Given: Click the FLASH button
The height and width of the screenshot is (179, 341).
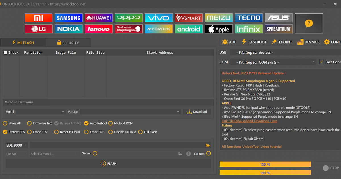Looking at the screenshot, I should click(108, 164).
